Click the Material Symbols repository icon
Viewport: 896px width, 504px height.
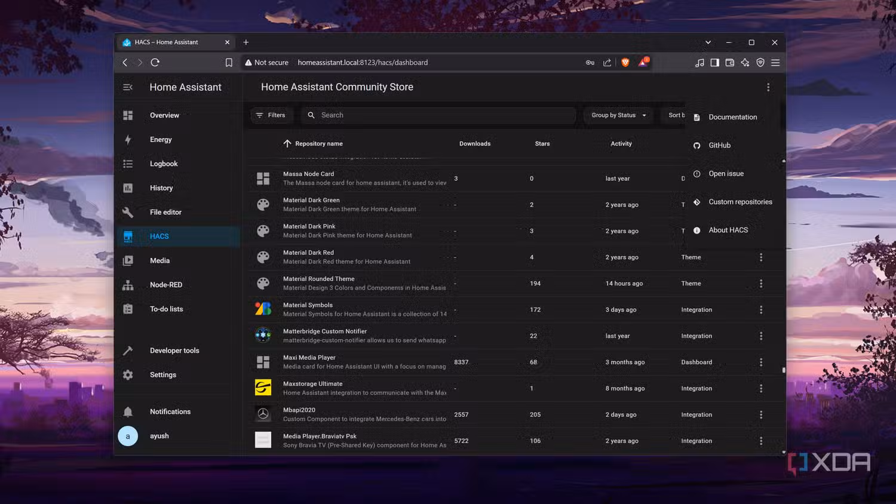coord(263,309)
